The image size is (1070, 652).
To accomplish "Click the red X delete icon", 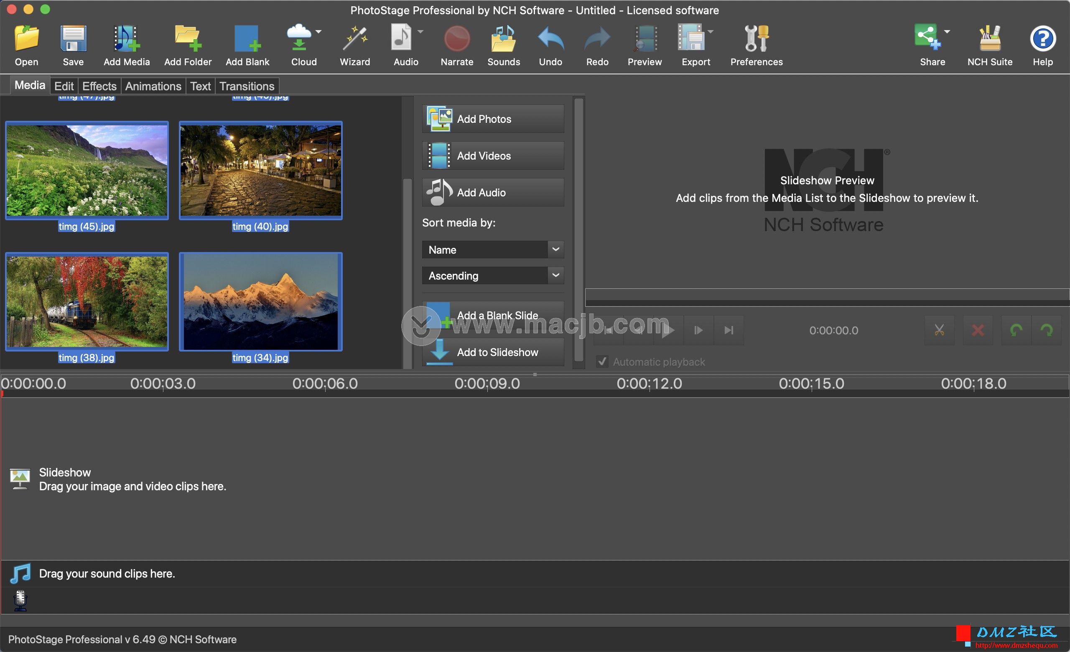I will pos(978,330).
